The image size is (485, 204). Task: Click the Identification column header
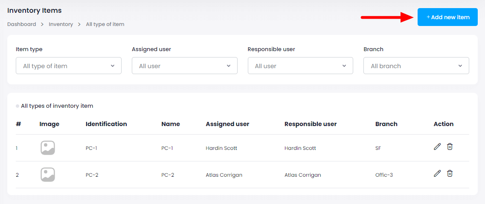click(106, 124)
